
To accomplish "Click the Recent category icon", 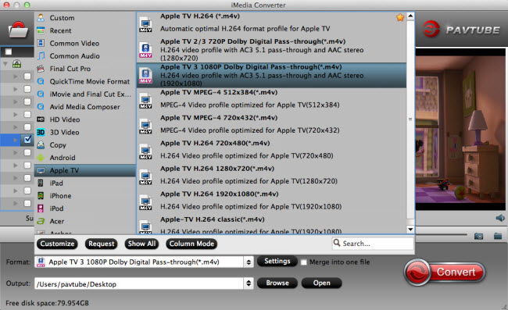I will 41,30.
